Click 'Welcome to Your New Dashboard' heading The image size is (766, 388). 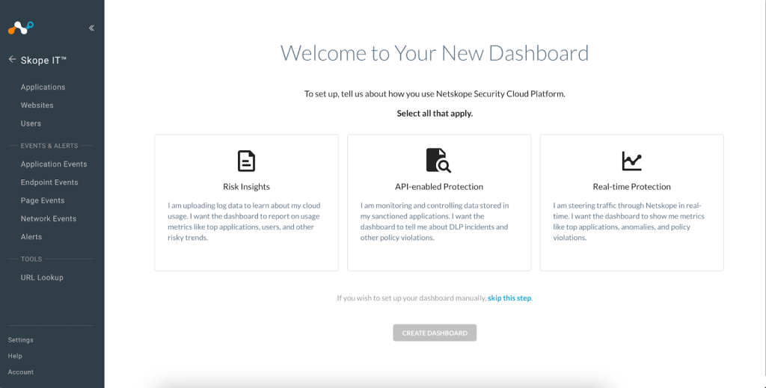[435, 53]
